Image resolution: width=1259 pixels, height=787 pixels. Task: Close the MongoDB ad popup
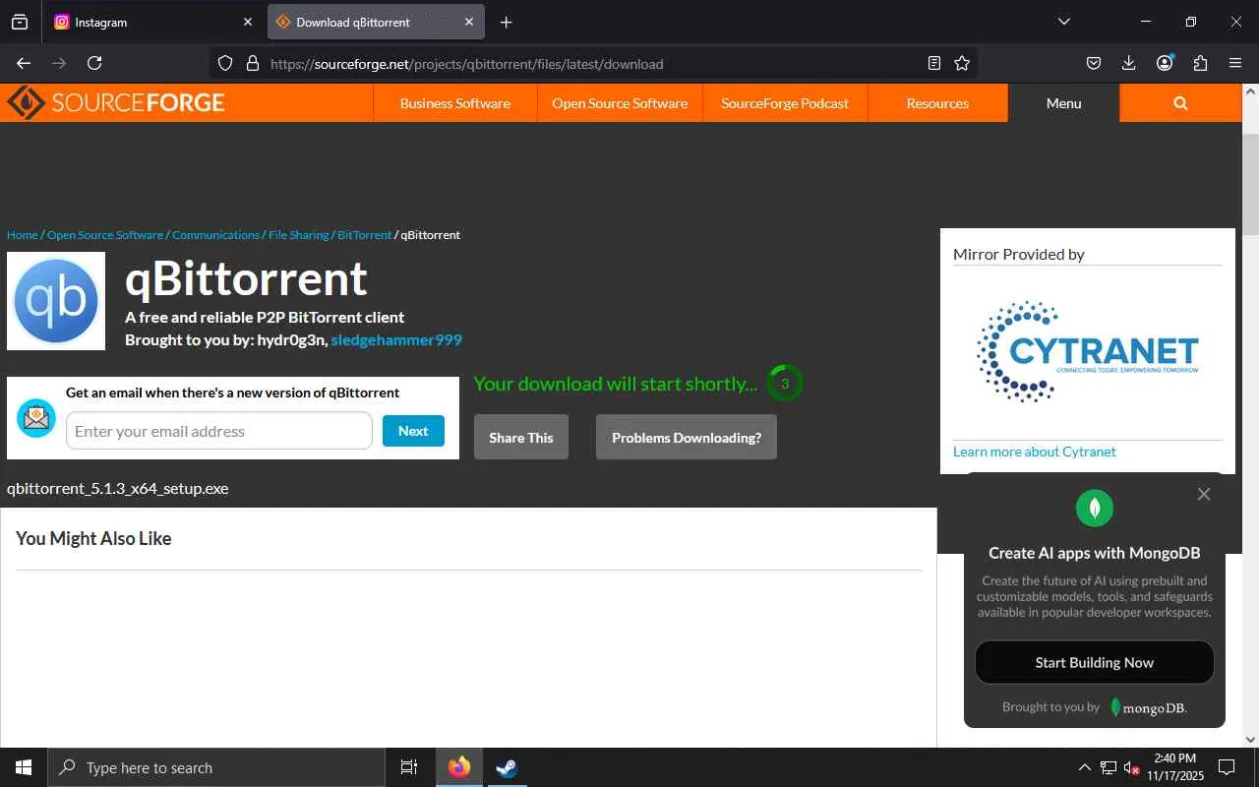pos(1204,494)
